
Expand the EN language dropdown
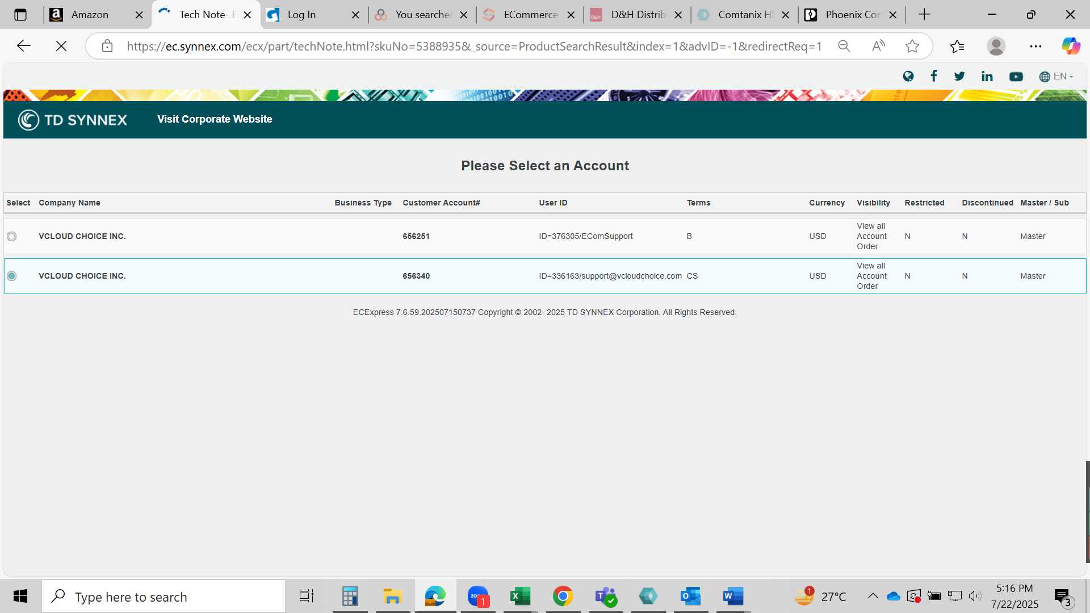click(1056, 76)
